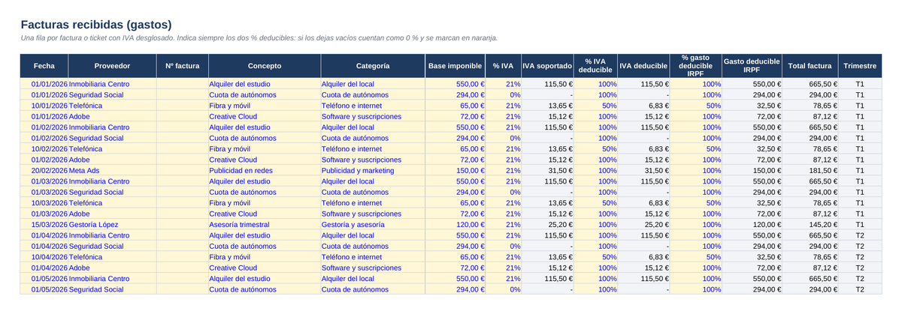Image resolution: width=902 pixels, height=314 pixels.
Task: Select the T1 trimestre cell in the Meta Ads row
Action: coord(860,170)
